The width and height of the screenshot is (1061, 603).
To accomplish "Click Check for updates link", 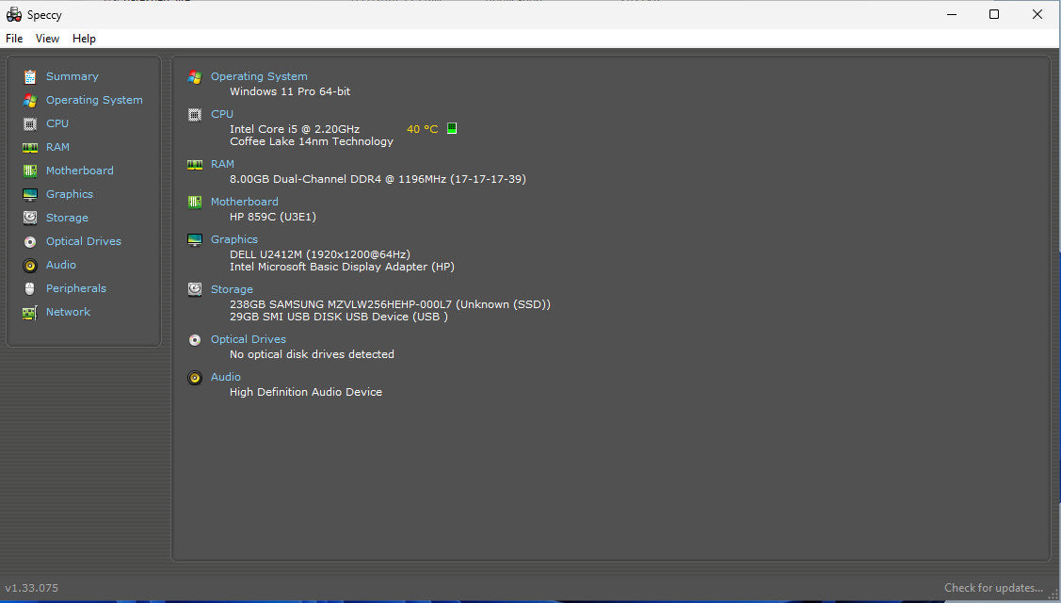I will 993,588.
